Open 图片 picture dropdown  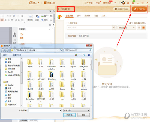pyautogui.click(x=45, y=16)
